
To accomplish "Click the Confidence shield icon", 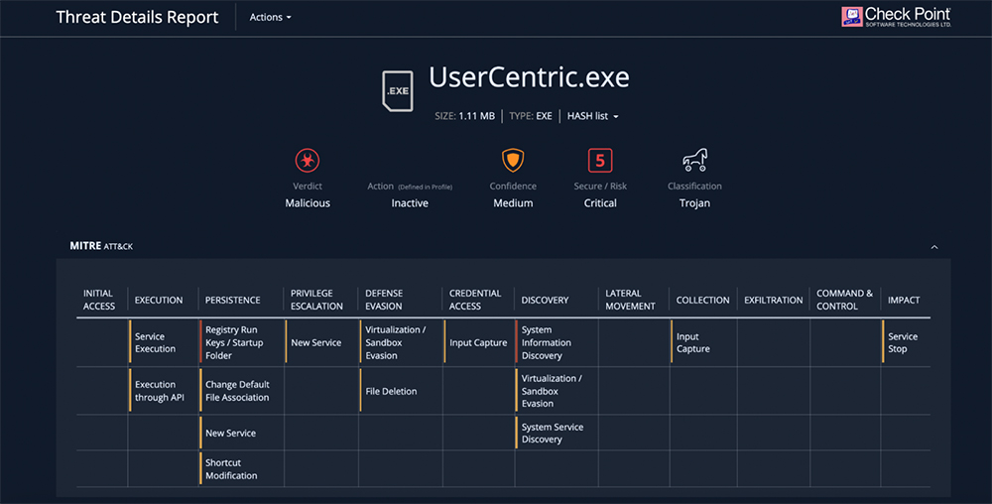I will tap(512, 160).
